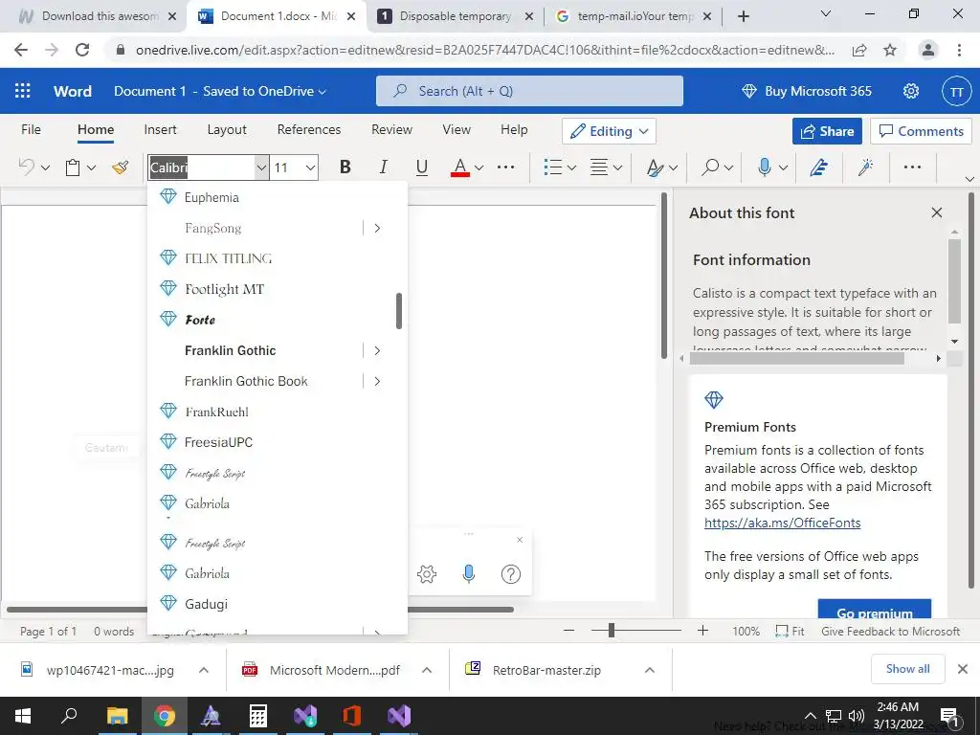
Task: Open the calculator in the taskbar
Action: (258, 716)
